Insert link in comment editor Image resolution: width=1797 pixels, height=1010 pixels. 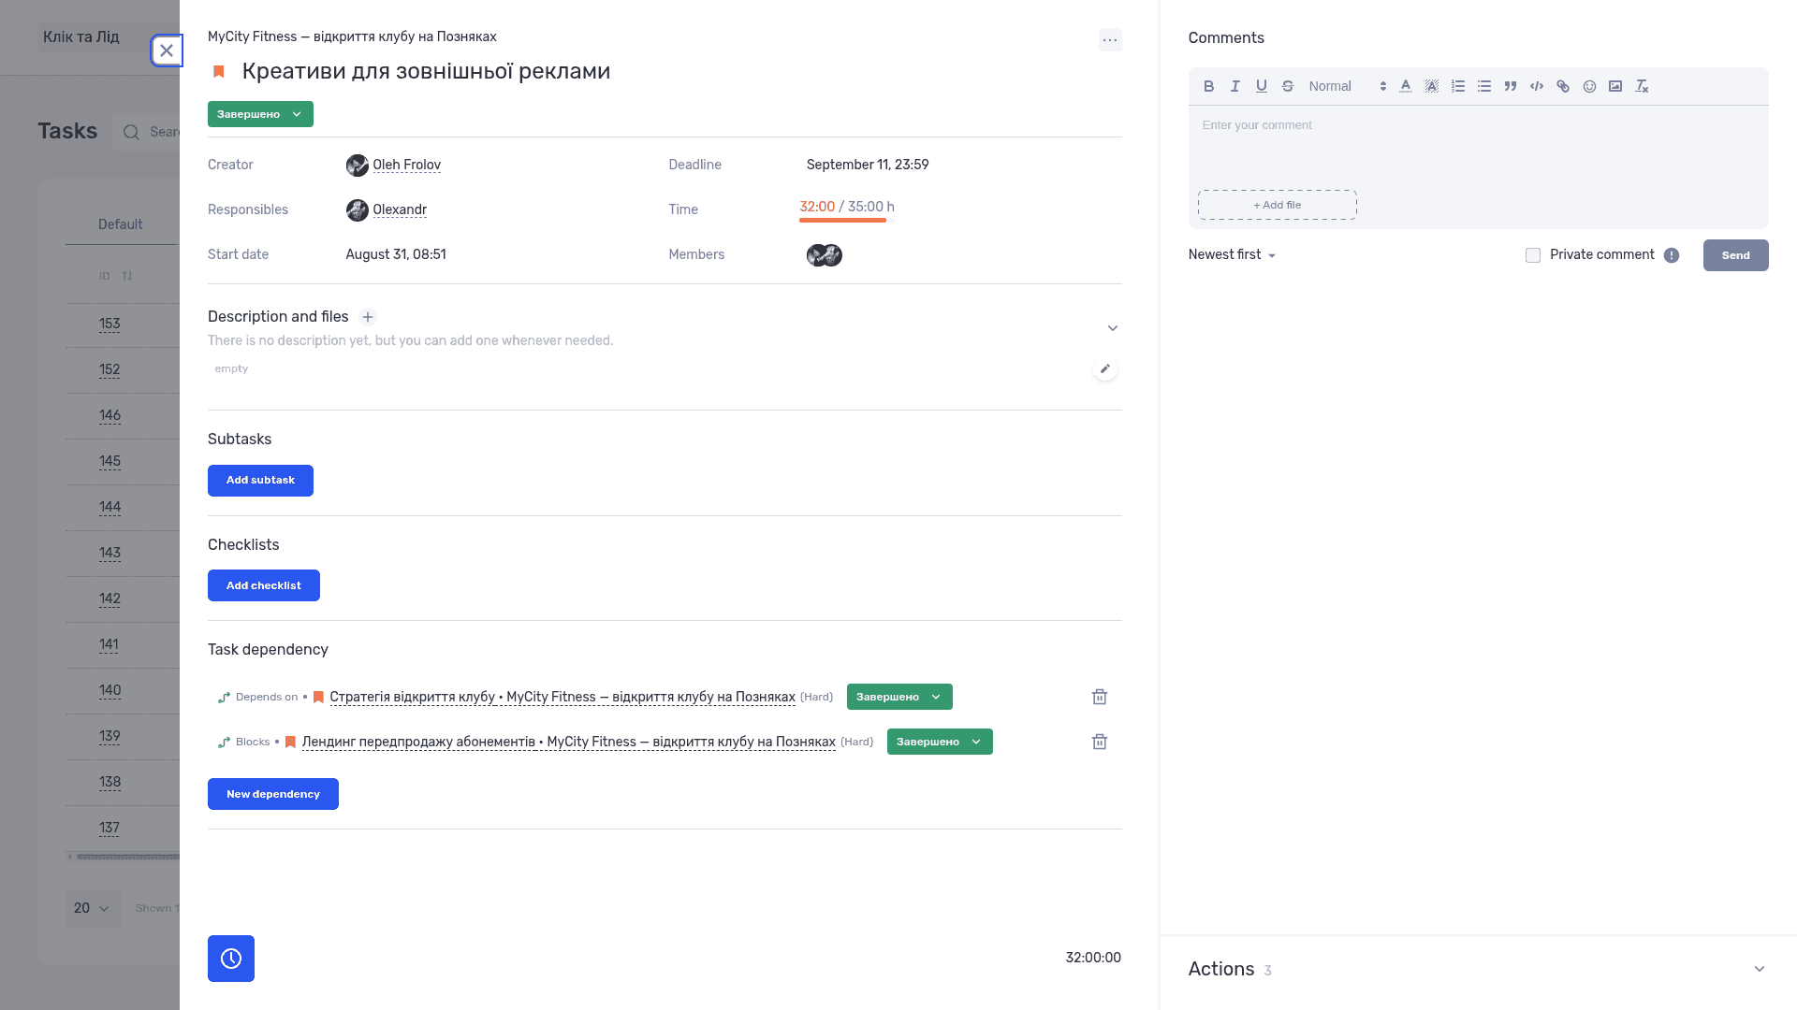click(x=1562, y=86)
